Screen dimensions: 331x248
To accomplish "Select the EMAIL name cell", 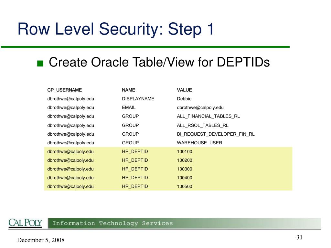I will click(x=129, y=108).
